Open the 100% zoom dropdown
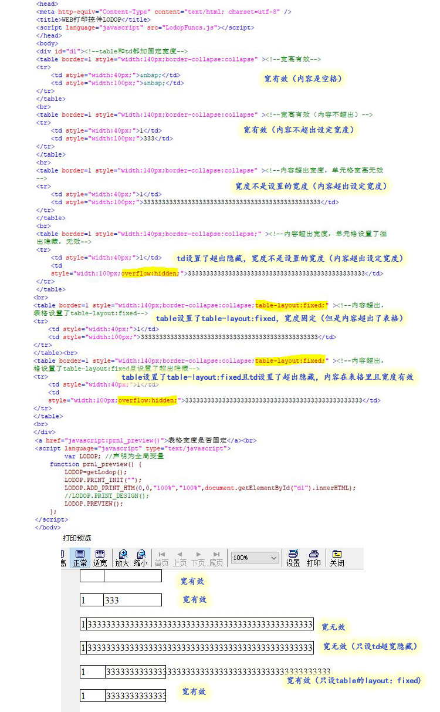This screenshot has width=440, height=712. coord(255,558)
